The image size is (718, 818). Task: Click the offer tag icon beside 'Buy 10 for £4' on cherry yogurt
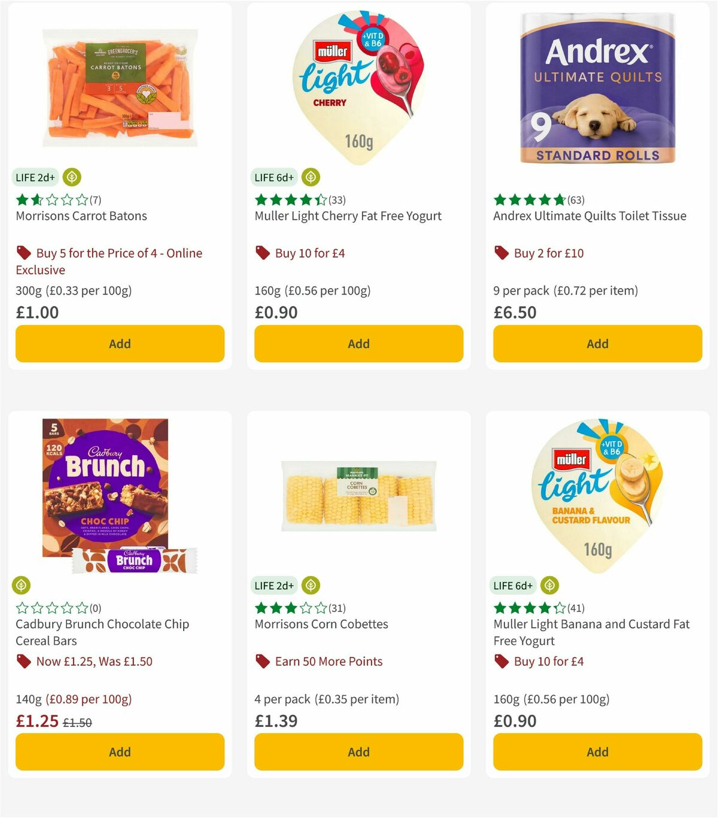(261, 253)
